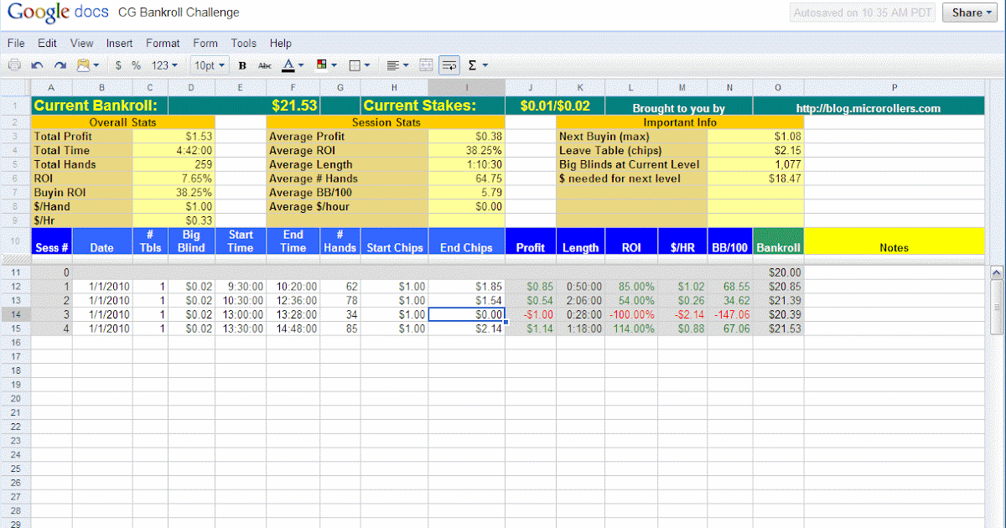1006x528 pixels.
Task: Select the ROI cell showing 114.00%
Action: click(x=631, y=329)
